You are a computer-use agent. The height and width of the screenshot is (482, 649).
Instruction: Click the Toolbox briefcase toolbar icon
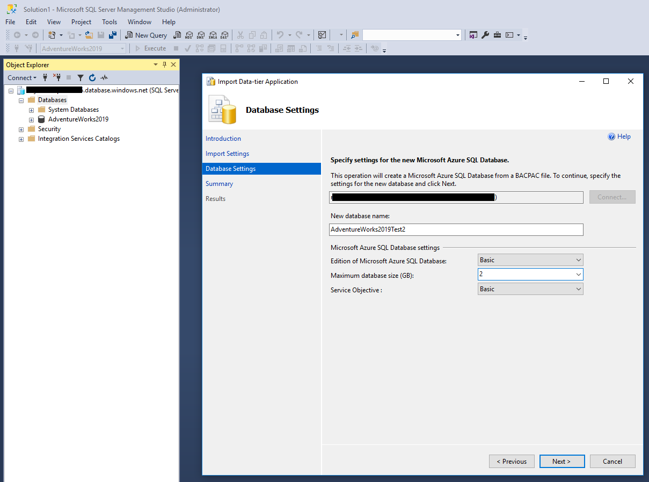[497, 35]
